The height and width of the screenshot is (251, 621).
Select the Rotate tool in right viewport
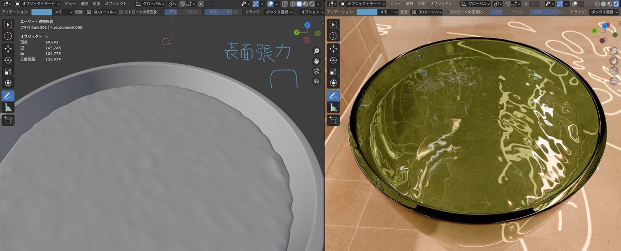coord(334,60)
